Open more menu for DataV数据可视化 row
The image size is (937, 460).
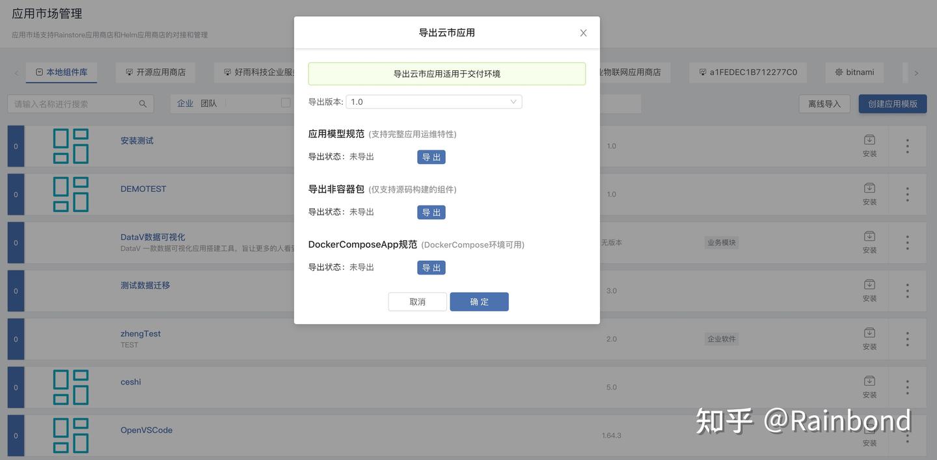907,242
